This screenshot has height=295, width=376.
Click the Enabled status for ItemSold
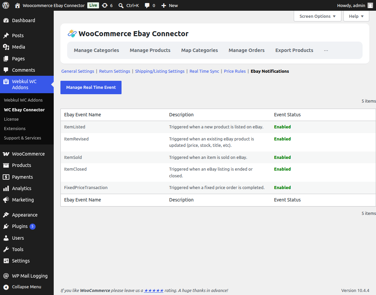(282, 157)
